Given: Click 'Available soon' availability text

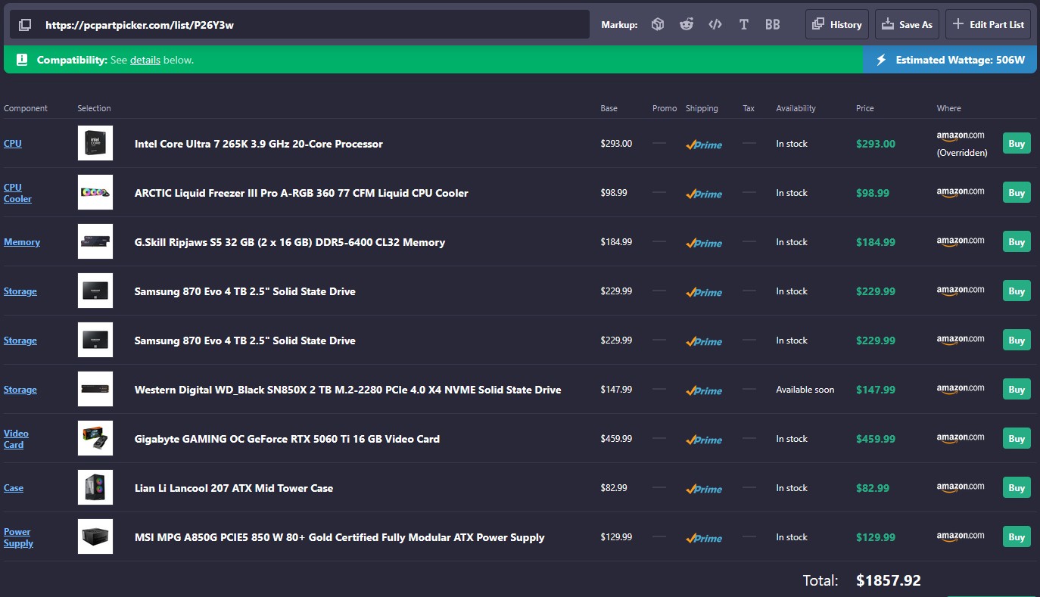Looking at the screenshot, I should pos(805,390).
